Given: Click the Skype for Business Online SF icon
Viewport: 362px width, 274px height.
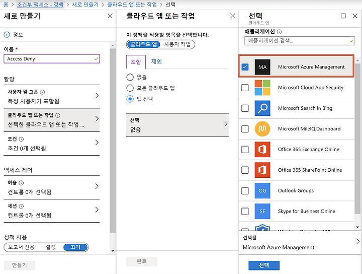Looking at the screenshot, I should click(x=262, y=211).
